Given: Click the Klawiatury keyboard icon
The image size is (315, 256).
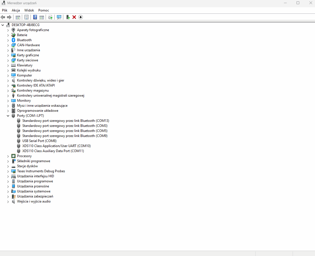Looking at the screenshot, I should [13, 65].
